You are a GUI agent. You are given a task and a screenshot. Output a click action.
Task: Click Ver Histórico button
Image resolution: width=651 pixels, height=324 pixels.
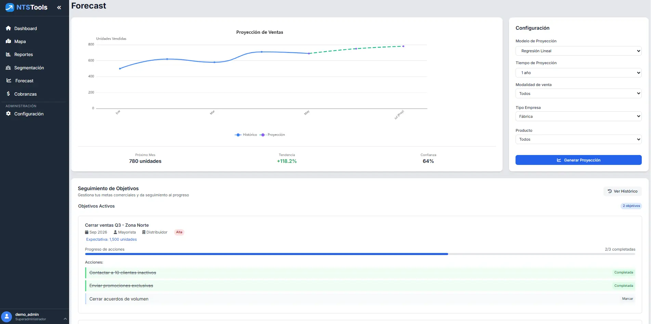[622, 191]
